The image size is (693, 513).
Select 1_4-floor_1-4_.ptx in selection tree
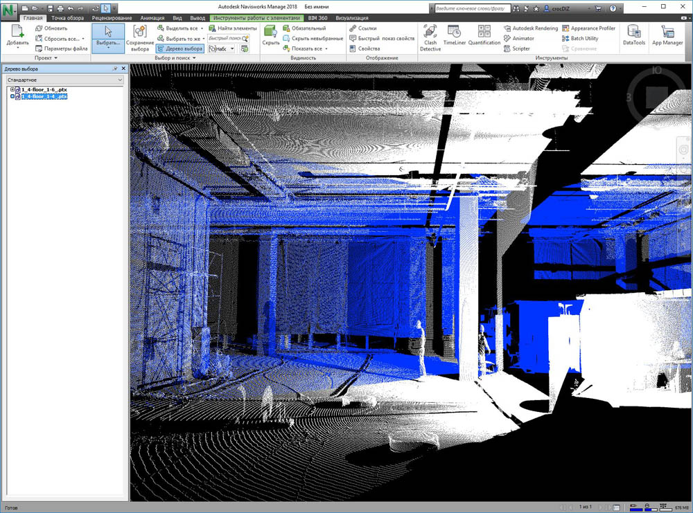point(44,96)
